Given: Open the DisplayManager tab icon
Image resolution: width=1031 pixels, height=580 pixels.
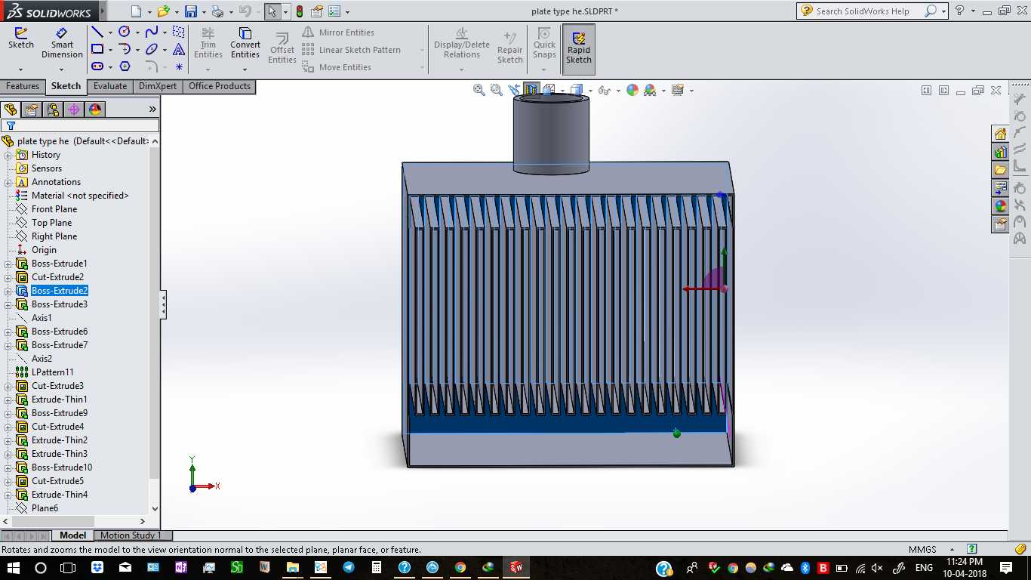Looking at the screenshot, I should coord(95,110).
